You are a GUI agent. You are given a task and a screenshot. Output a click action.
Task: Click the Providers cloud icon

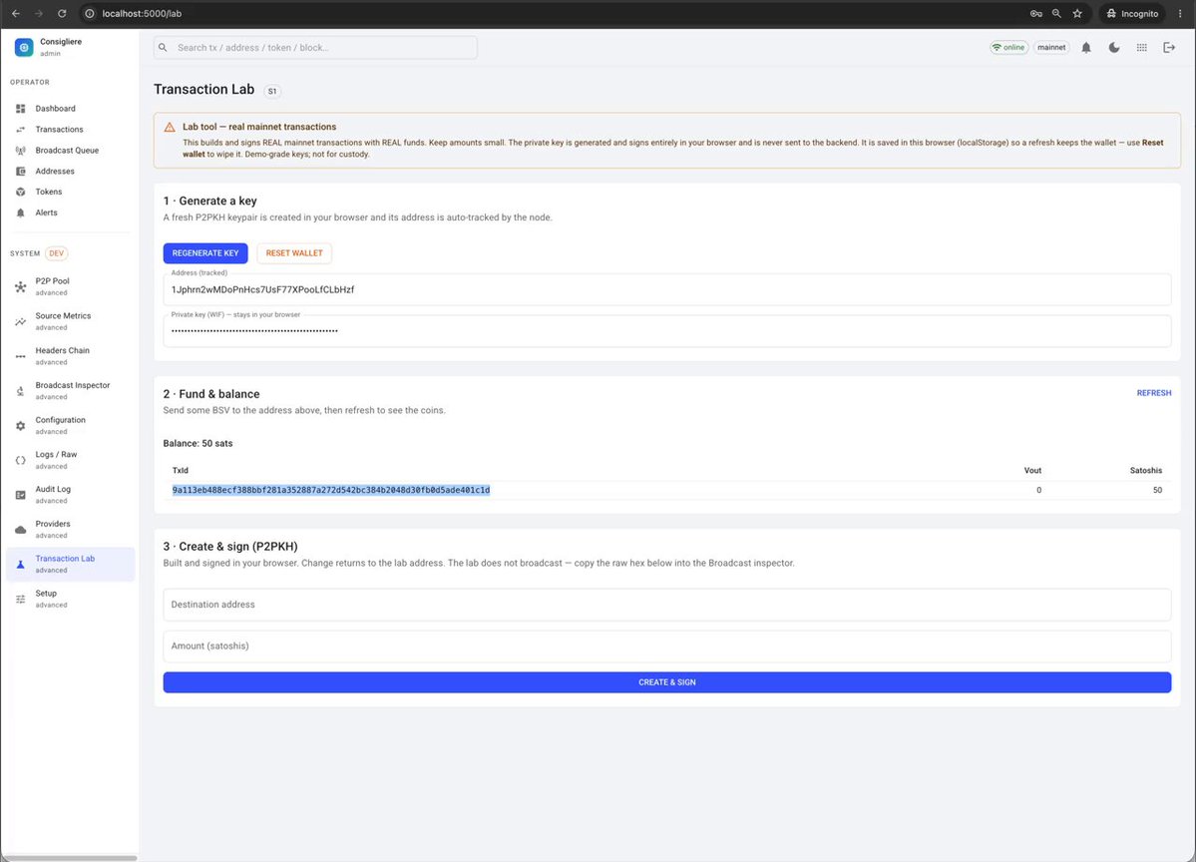coord(21,530)
